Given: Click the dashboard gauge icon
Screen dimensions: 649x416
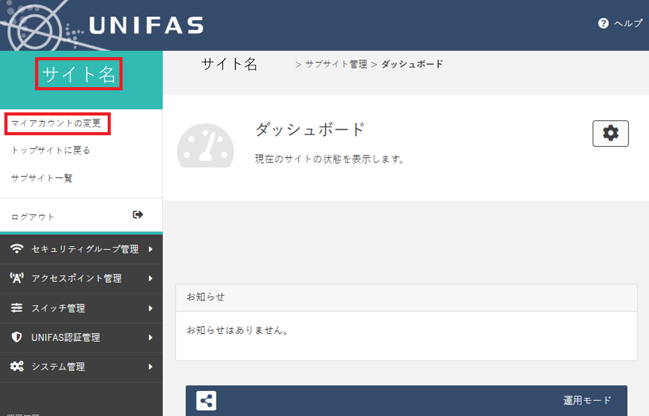Looking at the screenshot, I should (x=205, y=146).
